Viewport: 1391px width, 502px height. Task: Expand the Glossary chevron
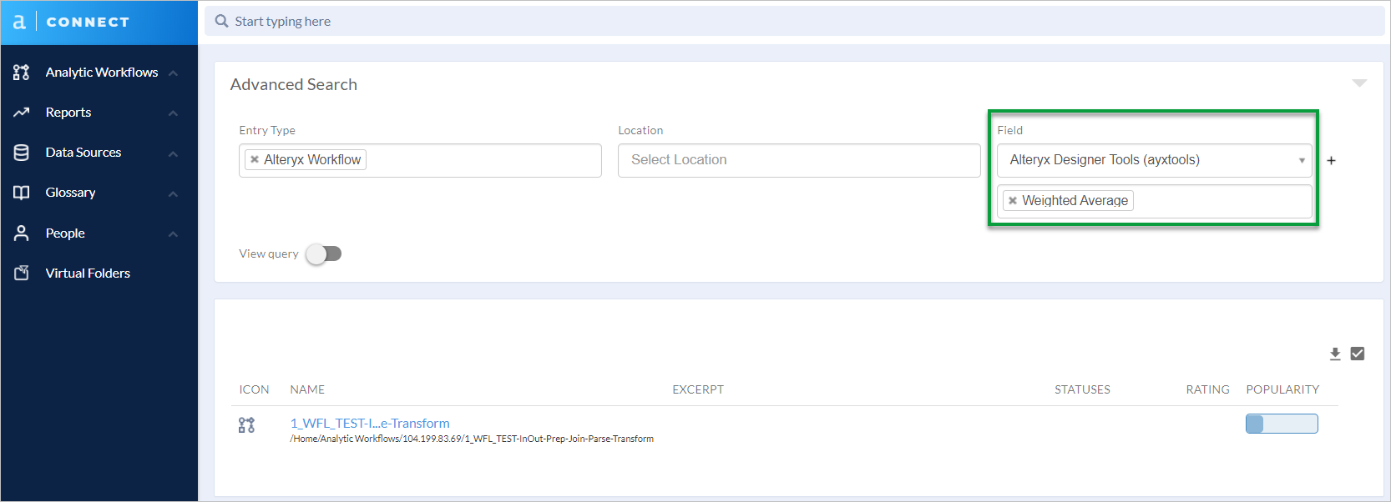click(173, 193)
